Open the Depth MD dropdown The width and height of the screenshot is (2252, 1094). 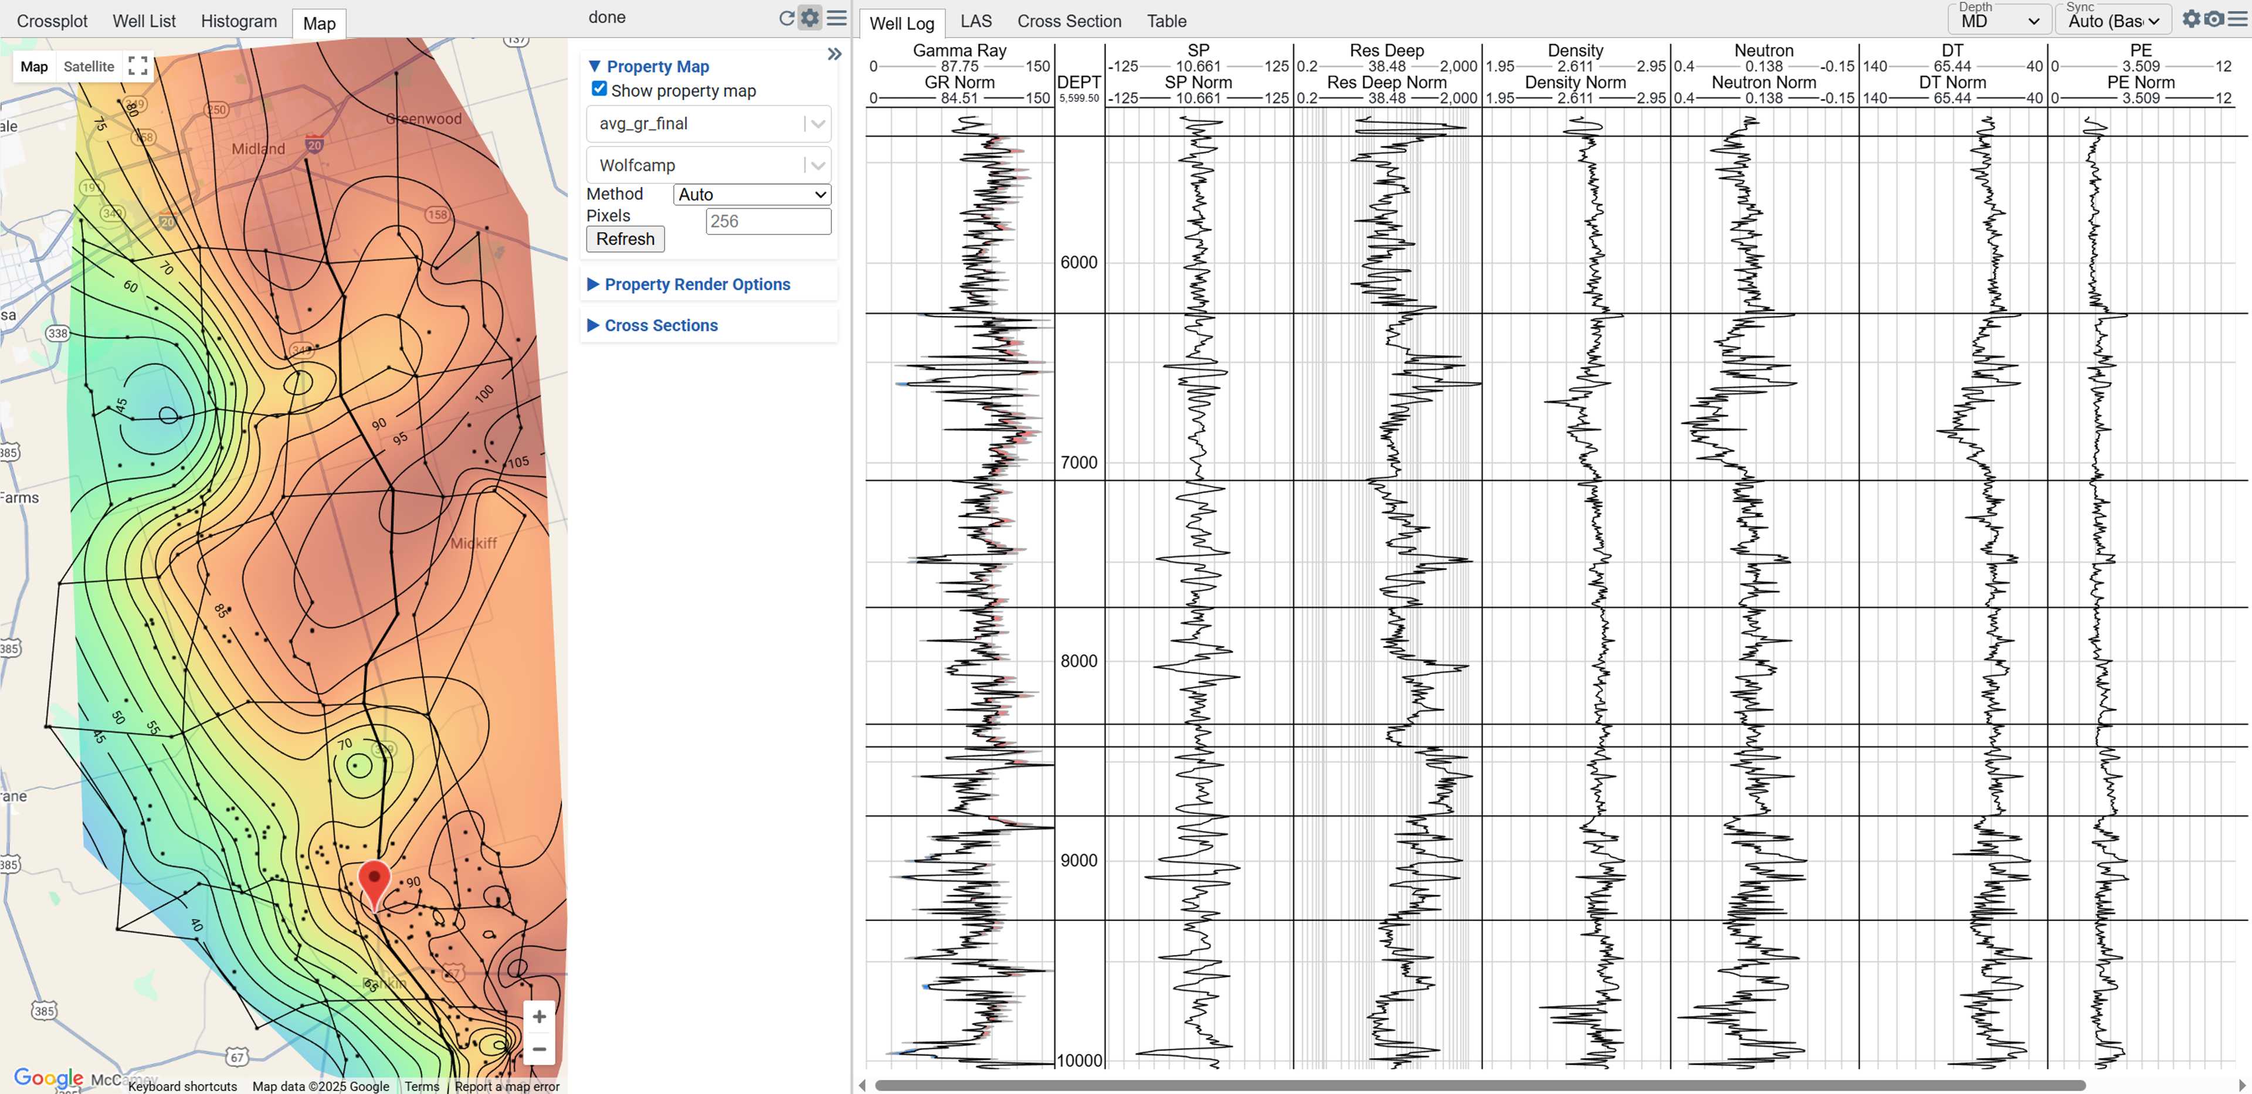1999,21
